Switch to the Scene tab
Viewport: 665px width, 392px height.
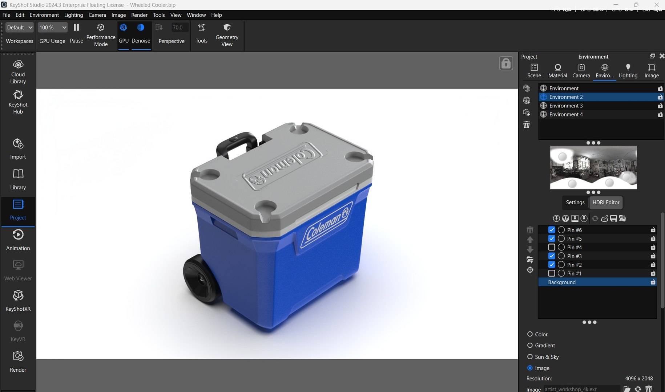pyautogui.click(x=534, y=71)
